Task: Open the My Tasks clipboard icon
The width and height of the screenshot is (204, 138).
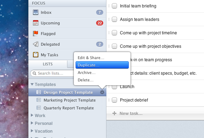Action: tap(35, 55)
